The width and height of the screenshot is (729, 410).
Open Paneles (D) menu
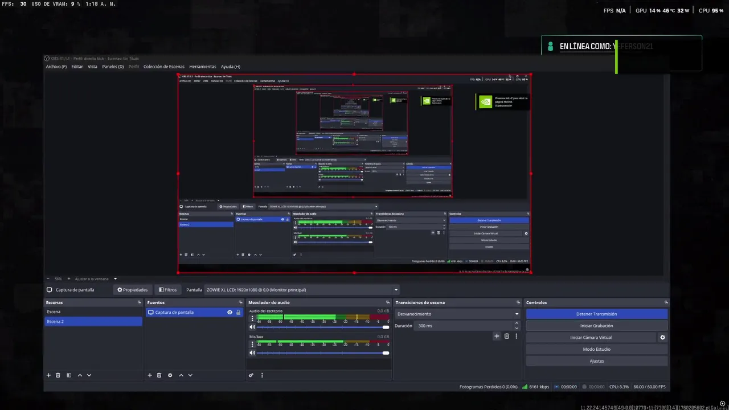pos(113,67)
